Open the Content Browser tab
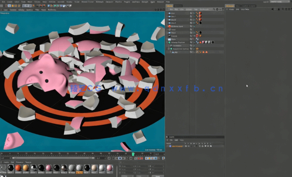This screenshot has height=177, width=292. [249, 6]
